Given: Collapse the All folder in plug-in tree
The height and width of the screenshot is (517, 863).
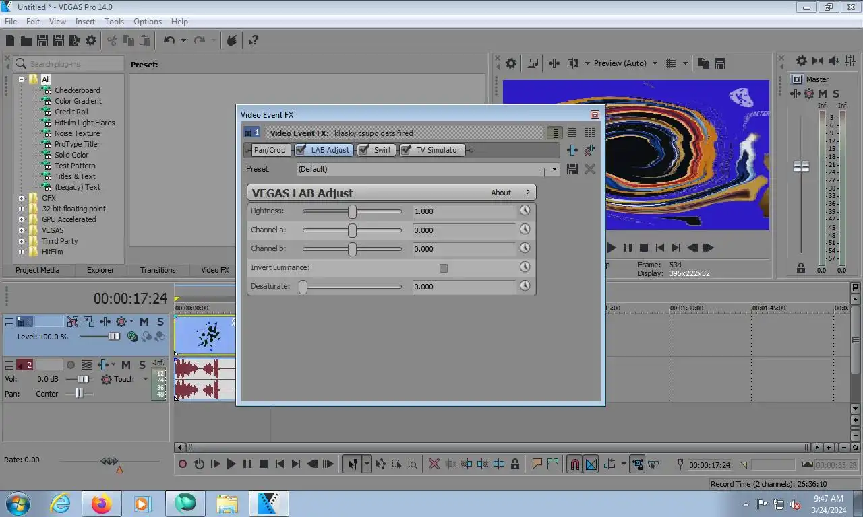Looking at the screenshot, I should pyautogui.click(x=21, y=79).
